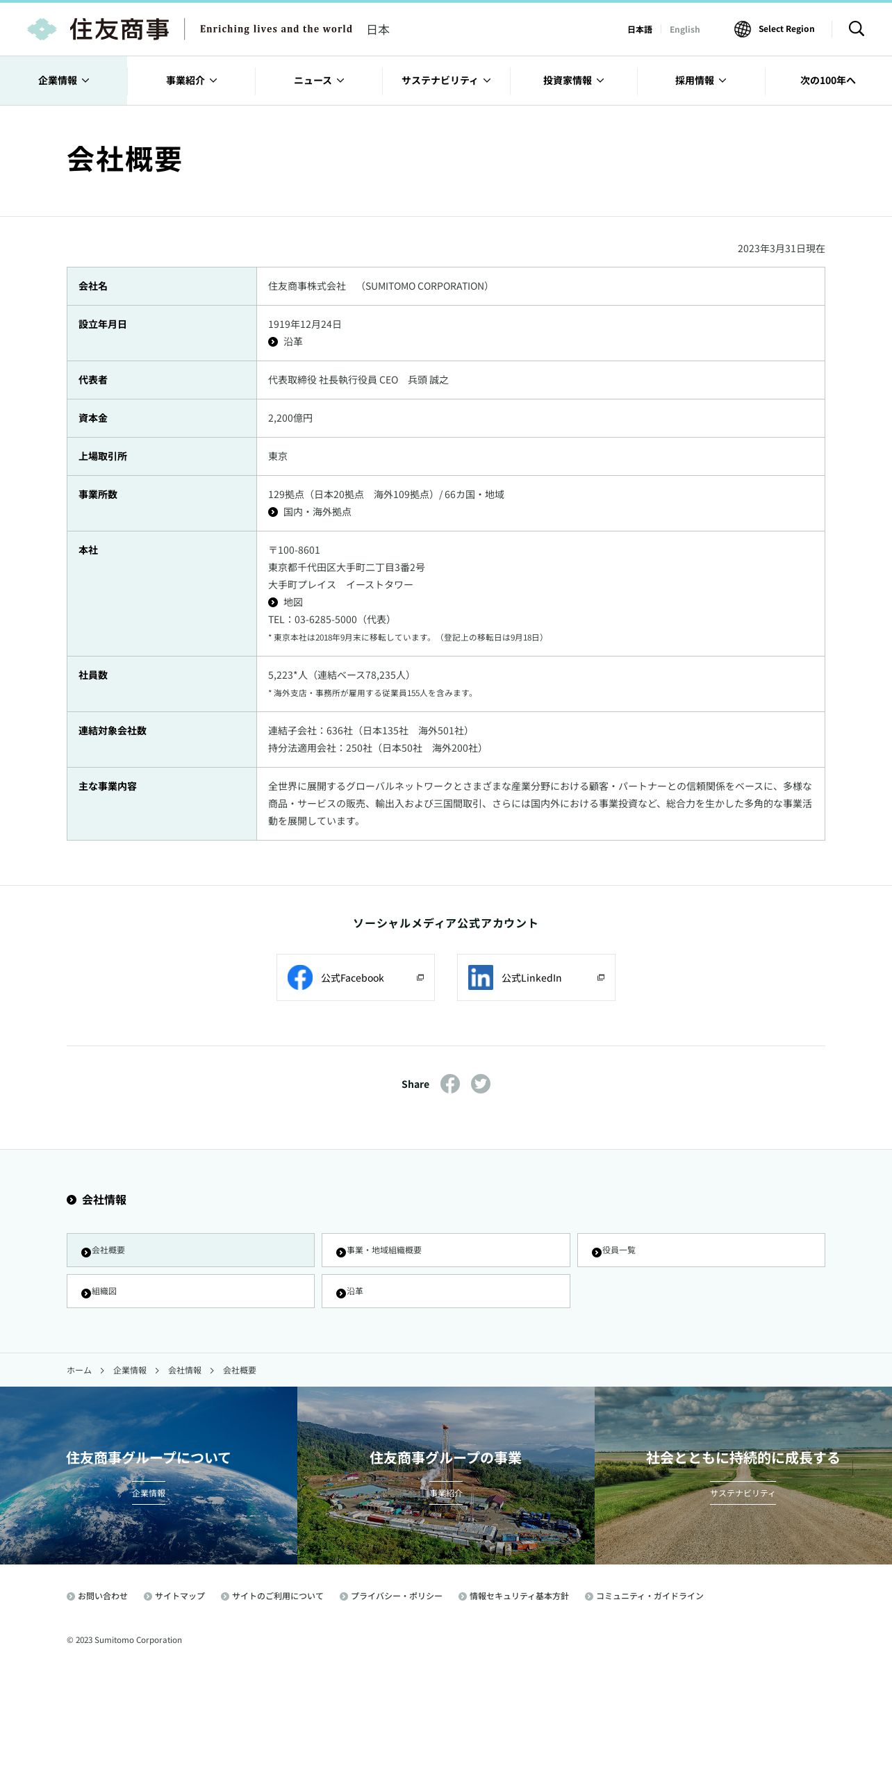
Task: Select 日本語 language option
Action: (x=640, y=29)
